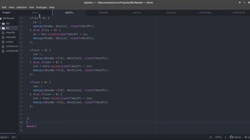Select the objmtl.c tab
250x140 pixels.
69,12
